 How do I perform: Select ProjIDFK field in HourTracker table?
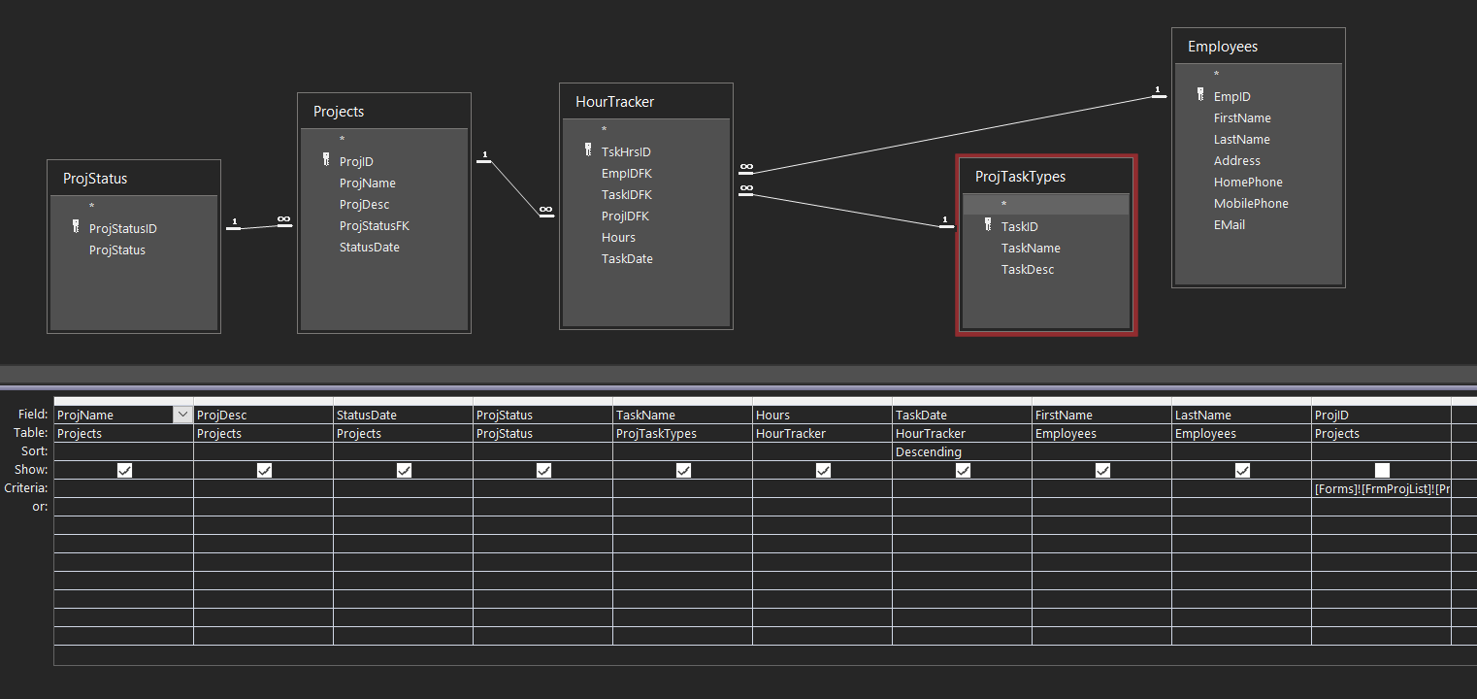tap(626, 216)
